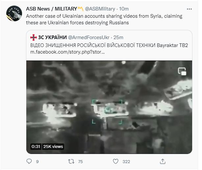The width and height of the screenshot is (202, 170).
Task: Click the ЗС УКРАЇНИ emblem icon
Action: [34, 38]
